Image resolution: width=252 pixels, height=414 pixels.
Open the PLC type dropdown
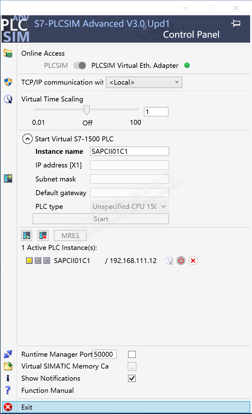coord(129,206)
